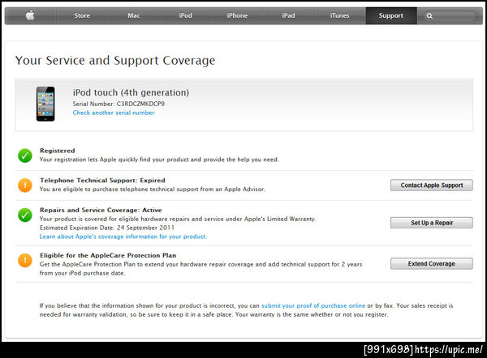Click the Extend Coverage button
Viewport: 487px width, 358px height.
(432, 263)
